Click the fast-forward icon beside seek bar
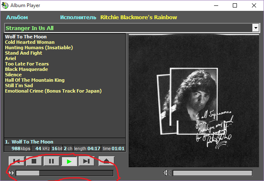 pyautogui.click(x=11, y=173)
